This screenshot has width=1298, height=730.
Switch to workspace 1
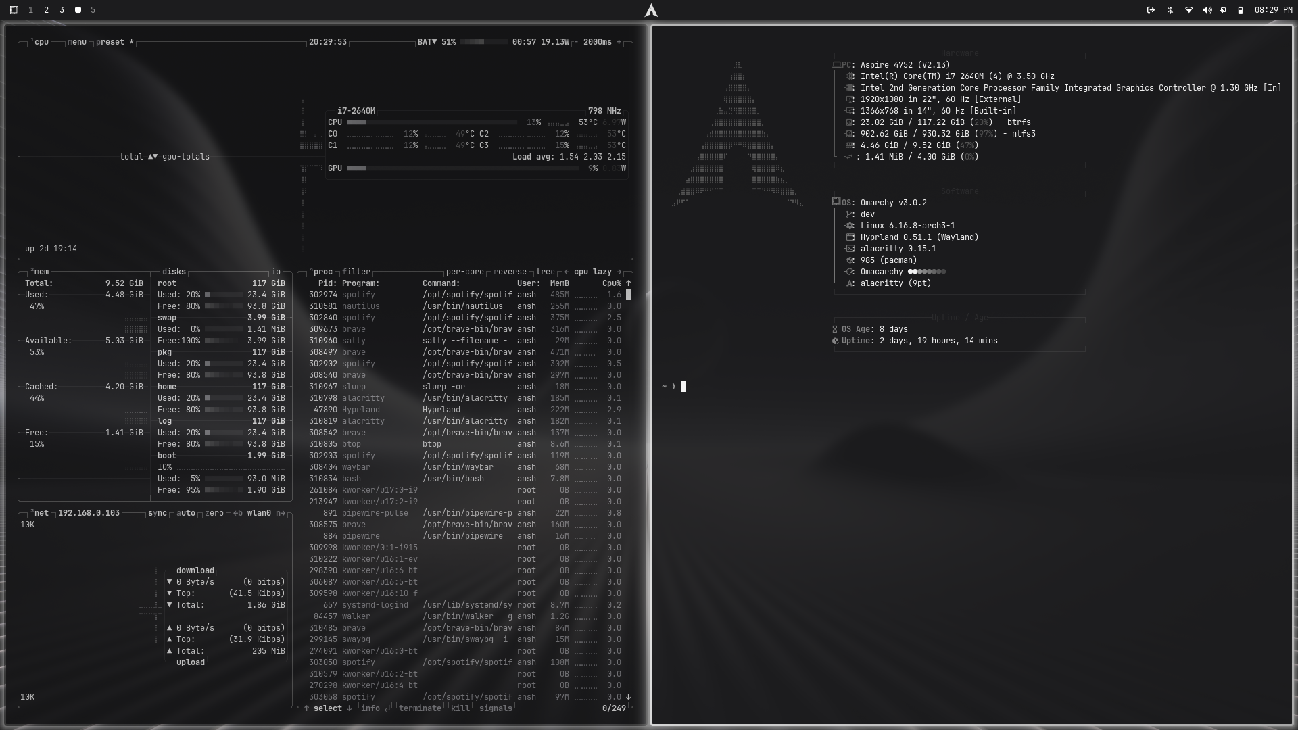pyautogui.click(x=30, y=10)
